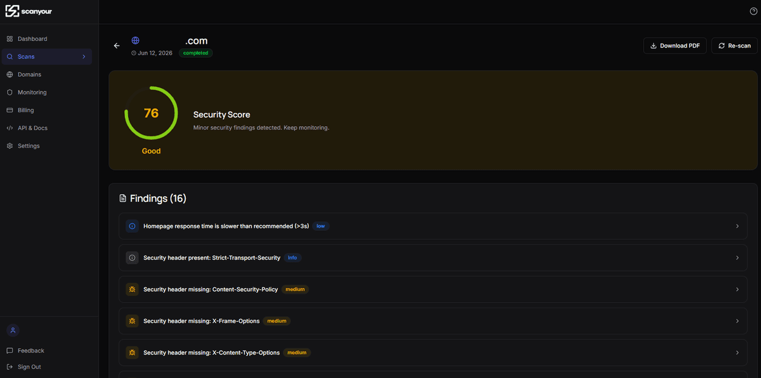Expand the homepage response time finding chevron

click(737, 226)
